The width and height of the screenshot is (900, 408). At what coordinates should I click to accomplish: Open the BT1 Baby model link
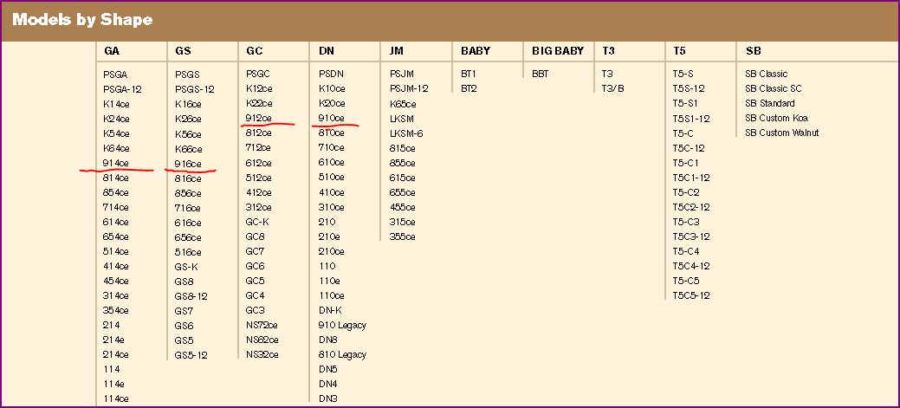tap(469, 74)
